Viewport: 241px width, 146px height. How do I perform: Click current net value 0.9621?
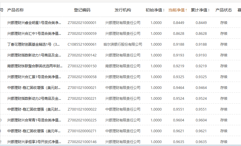click(x=178, y=131)
